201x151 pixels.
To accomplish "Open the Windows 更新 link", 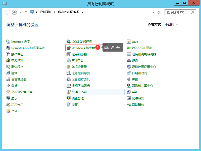I will tap(142, 48).
